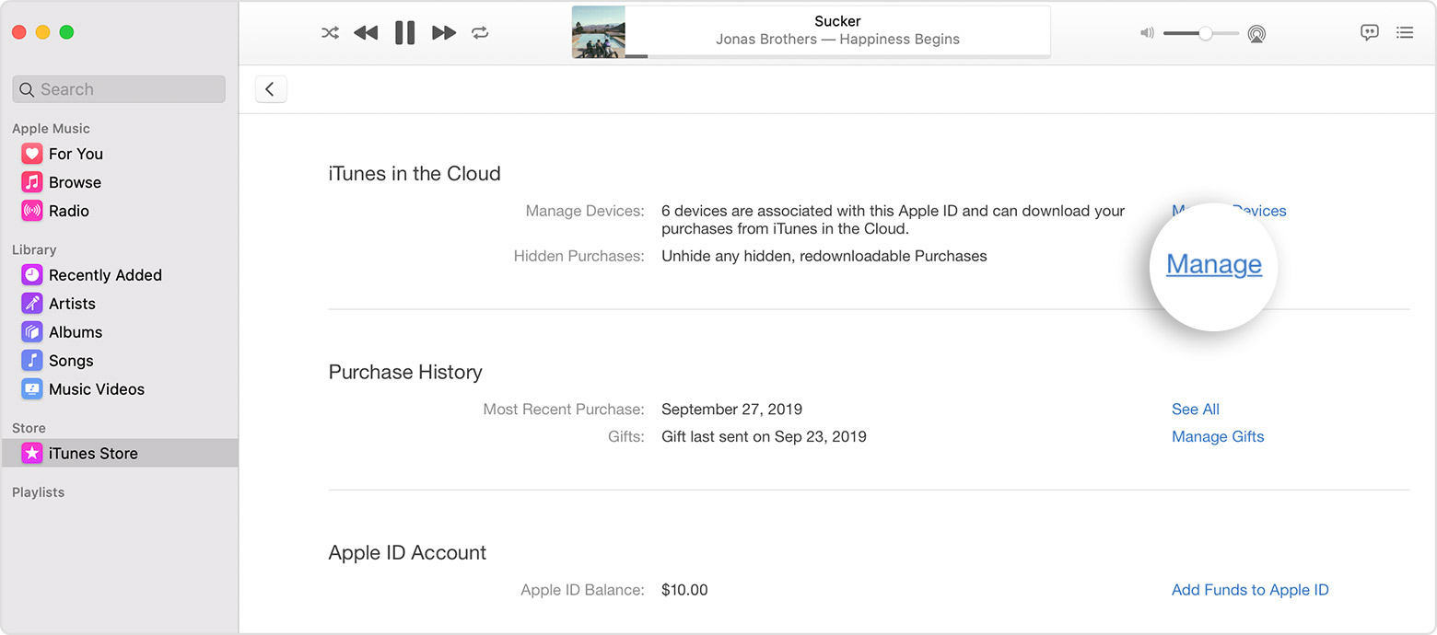Open the Up Next queue list
This screenshot has height=635, width=1437.
click(x=1405, y=32)
